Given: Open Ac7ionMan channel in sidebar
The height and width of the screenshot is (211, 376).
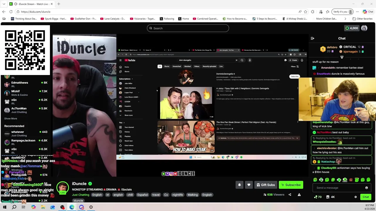Looking at the screenshot, I should (x=26, y=110).
